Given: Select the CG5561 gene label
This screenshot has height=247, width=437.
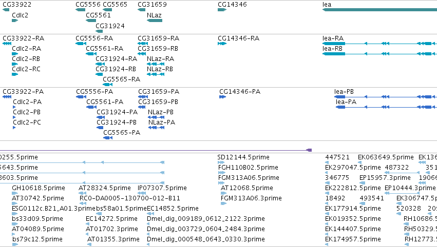Looking at the screenshot, I should (x=98, y=15).
